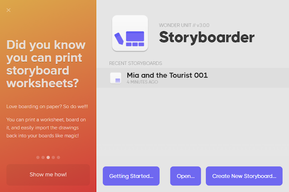Close the tips side panel

[9, 10]
